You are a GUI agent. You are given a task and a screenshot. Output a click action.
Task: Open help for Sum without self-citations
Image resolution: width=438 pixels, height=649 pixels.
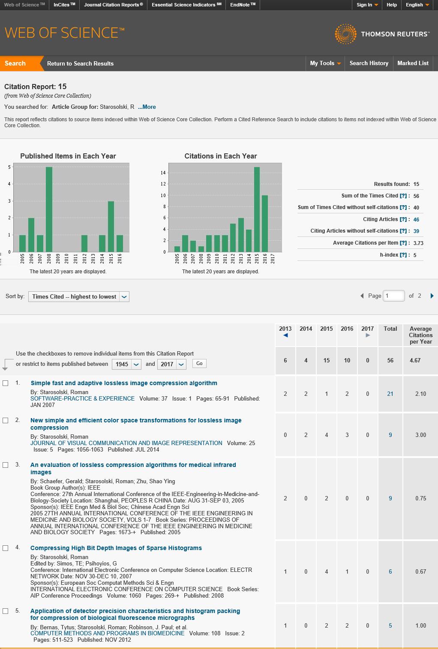pyautogui.click(x=403, y=207)
